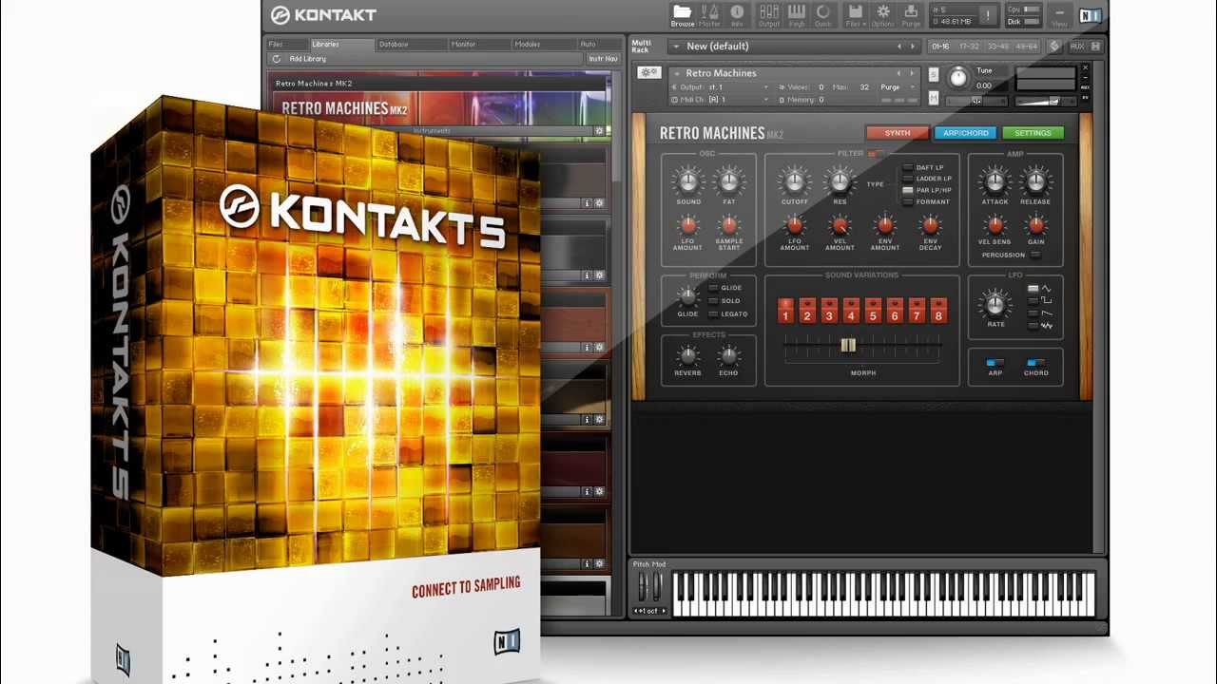1217x684 pixels.
Task: Click the refresh icon beside Add Library
Action: pyautogui.click(x=277, y=59)
